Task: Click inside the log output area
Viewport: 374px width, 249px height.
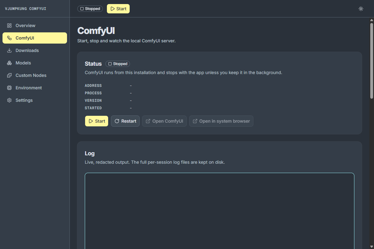Action: click(219, 211)
